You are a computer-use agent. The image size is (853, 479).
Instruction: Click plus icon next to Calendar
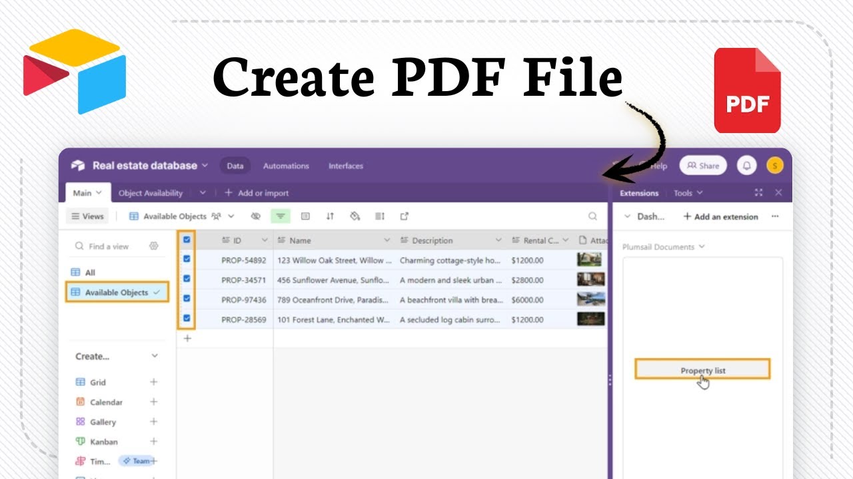pos(154,402)
